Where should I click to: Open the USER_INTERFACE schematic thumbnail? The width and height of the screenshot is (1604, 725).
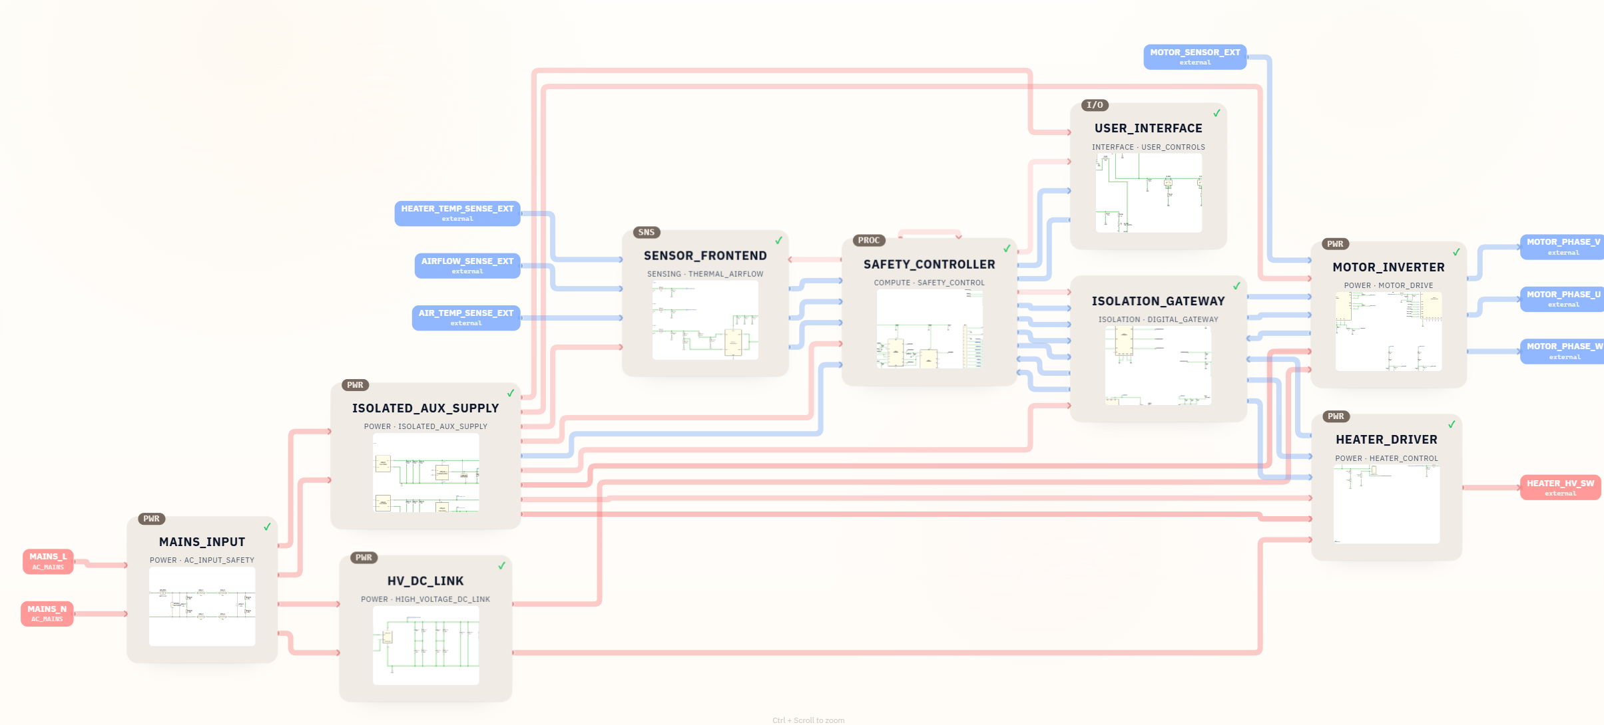point(1149,193)
